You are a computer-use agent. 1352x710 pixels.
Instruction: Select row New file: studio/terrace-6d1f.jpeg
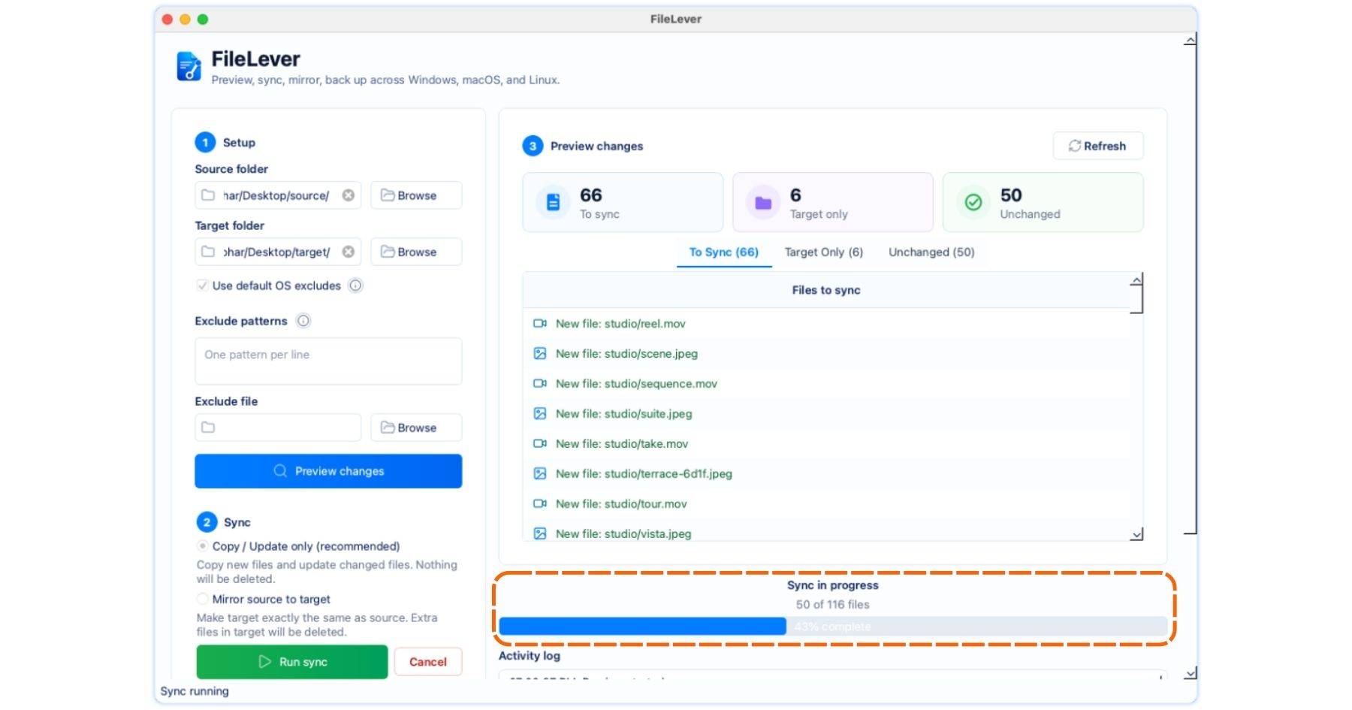point(826,473)
